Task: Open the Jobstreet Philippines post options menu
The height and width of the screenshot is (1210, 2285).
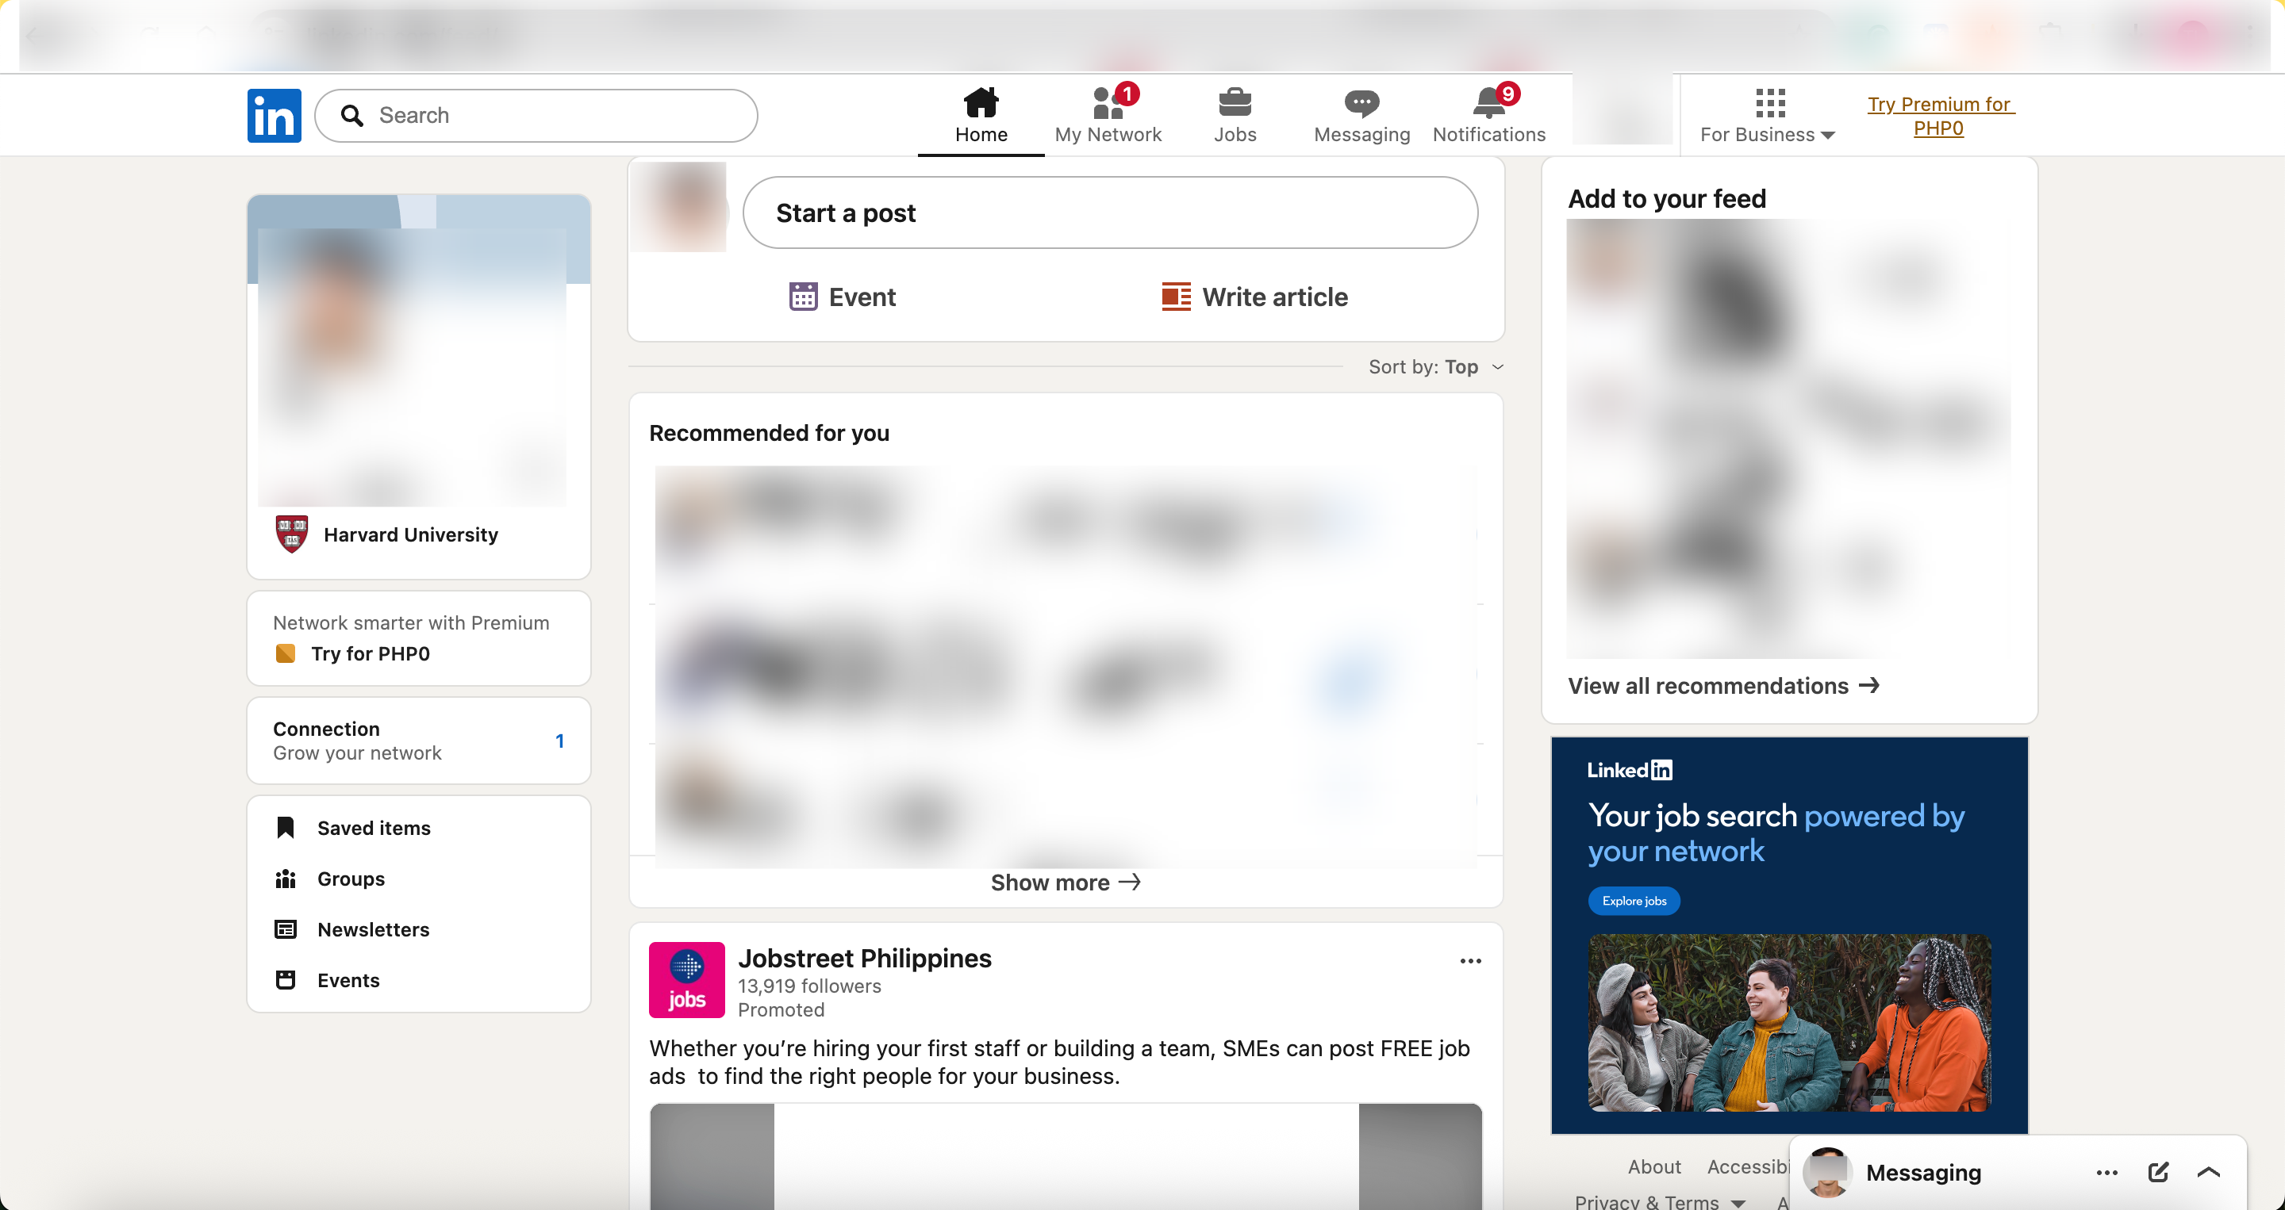Action: pyautogui.click(x=1470, y=961)
